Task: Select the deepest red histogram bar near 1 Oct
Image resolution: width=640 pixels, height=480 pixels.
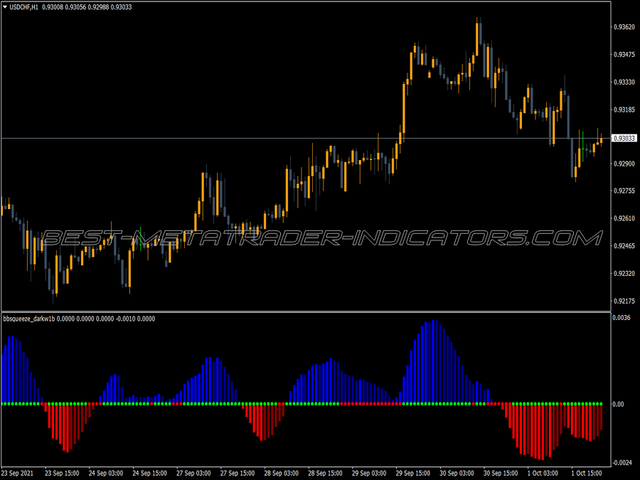Action: (543, 432)
